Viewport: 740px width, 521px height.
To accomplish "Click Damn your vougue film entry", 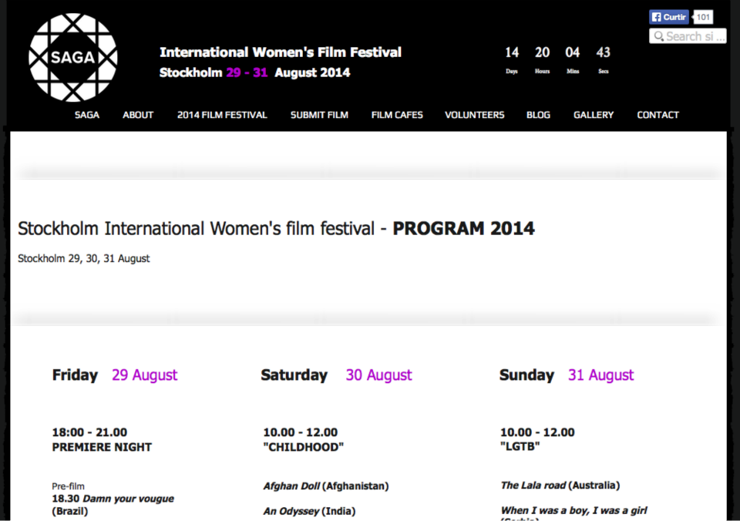I will click(128, 499).
